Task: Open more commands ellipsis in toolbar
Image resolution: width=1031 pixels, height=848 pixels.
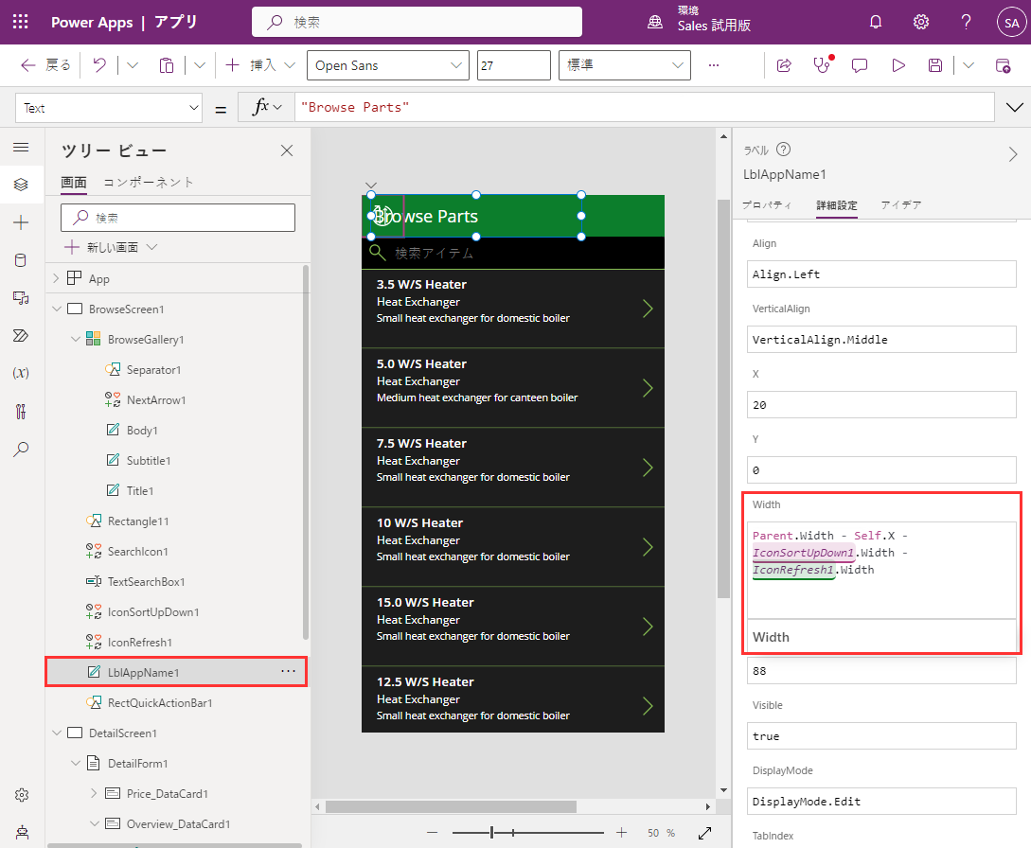Action: click(714, 65)
